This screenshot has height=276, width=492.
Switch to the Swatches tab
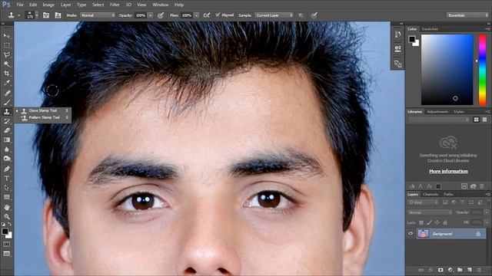click(430, 29)
